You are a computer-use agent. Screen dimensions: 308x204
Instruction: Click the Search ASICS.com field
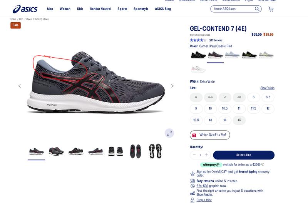pyautogui.click(x=234, y=9)
